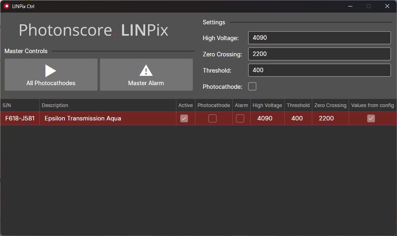The height and width of the screenshot is (236, 397).
Task: Click the S/N column header
Action: pyautogui.click(x=20, y=105)
